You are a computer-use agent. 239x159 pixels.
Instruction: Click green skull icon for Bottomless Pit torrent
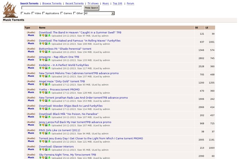49,52
